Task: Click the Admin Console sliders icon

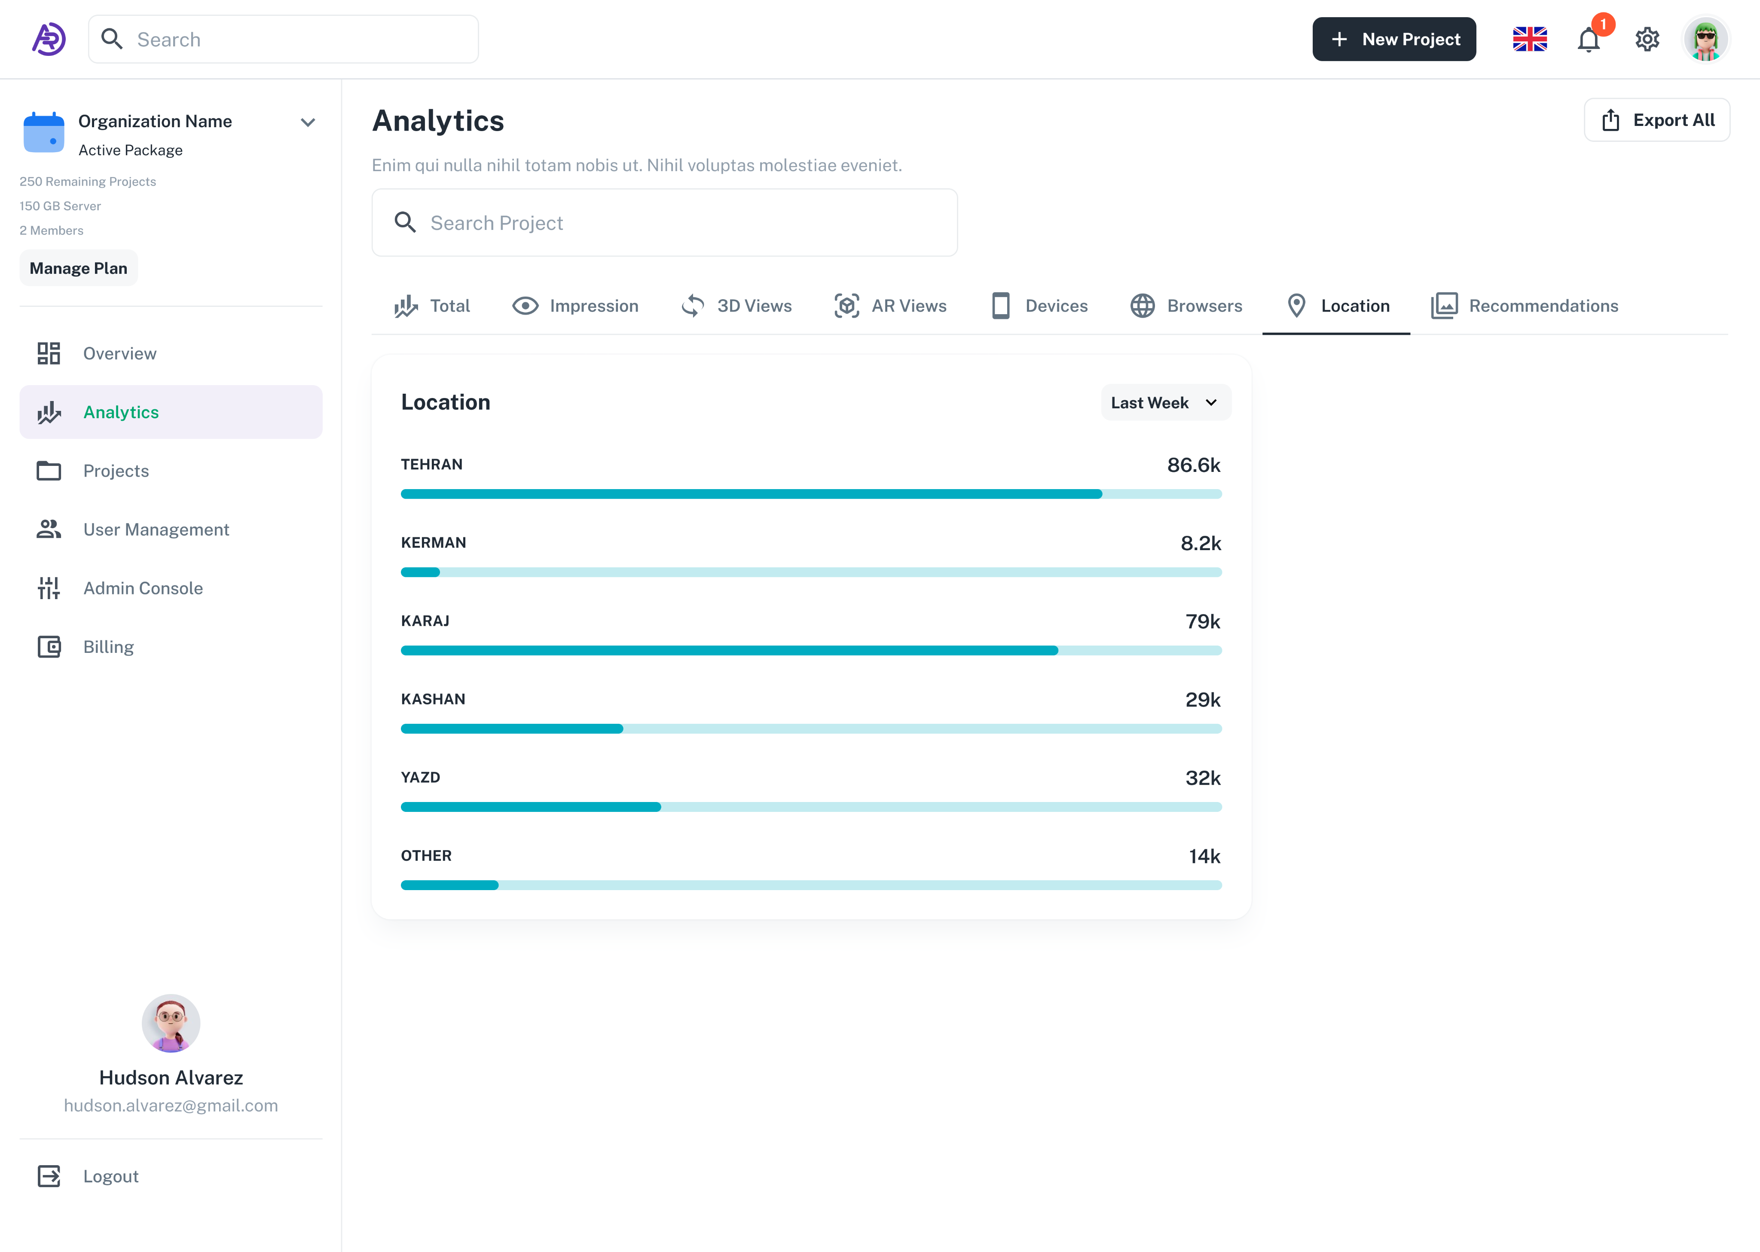Action: click(x=49, y=588)
